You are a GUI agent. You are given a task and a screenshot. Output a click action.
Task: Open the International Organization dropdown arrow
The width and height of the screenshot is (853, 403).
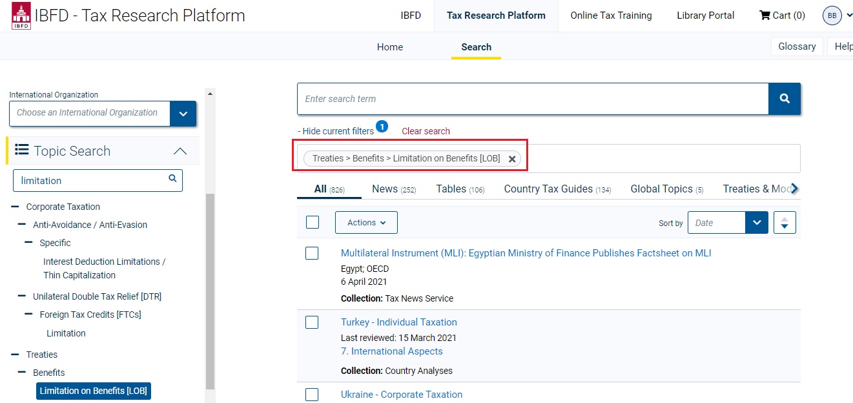pyautogui.click(x=183, y=114)
